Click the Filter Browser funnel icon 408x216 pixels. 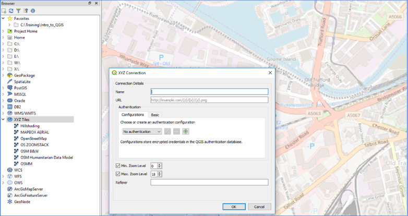point(18,10)
